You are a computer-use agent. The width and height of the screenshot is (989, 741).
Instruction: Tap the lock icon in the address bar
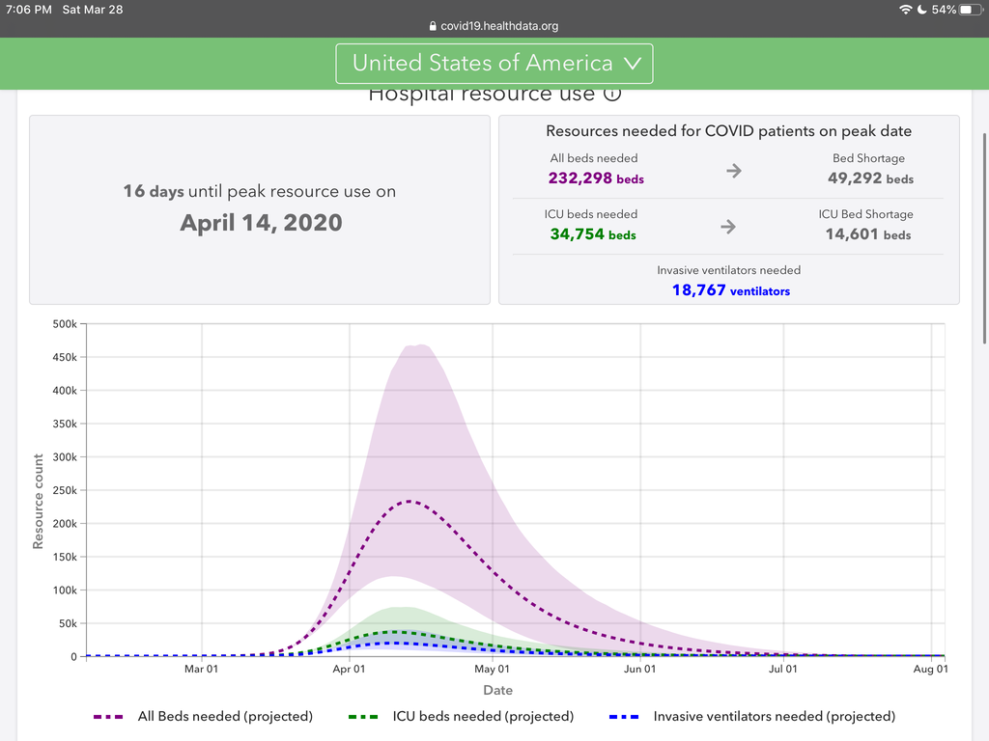pos(431,27)
